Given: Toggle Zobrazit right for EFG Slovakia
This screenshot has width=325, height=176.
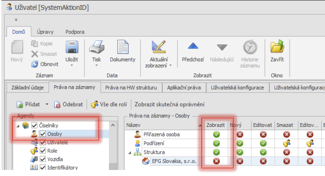Looking at the screenshot, I should pos(217,161).
